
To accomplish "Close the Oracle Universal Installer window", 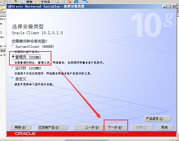I will [x=174, y=6].
